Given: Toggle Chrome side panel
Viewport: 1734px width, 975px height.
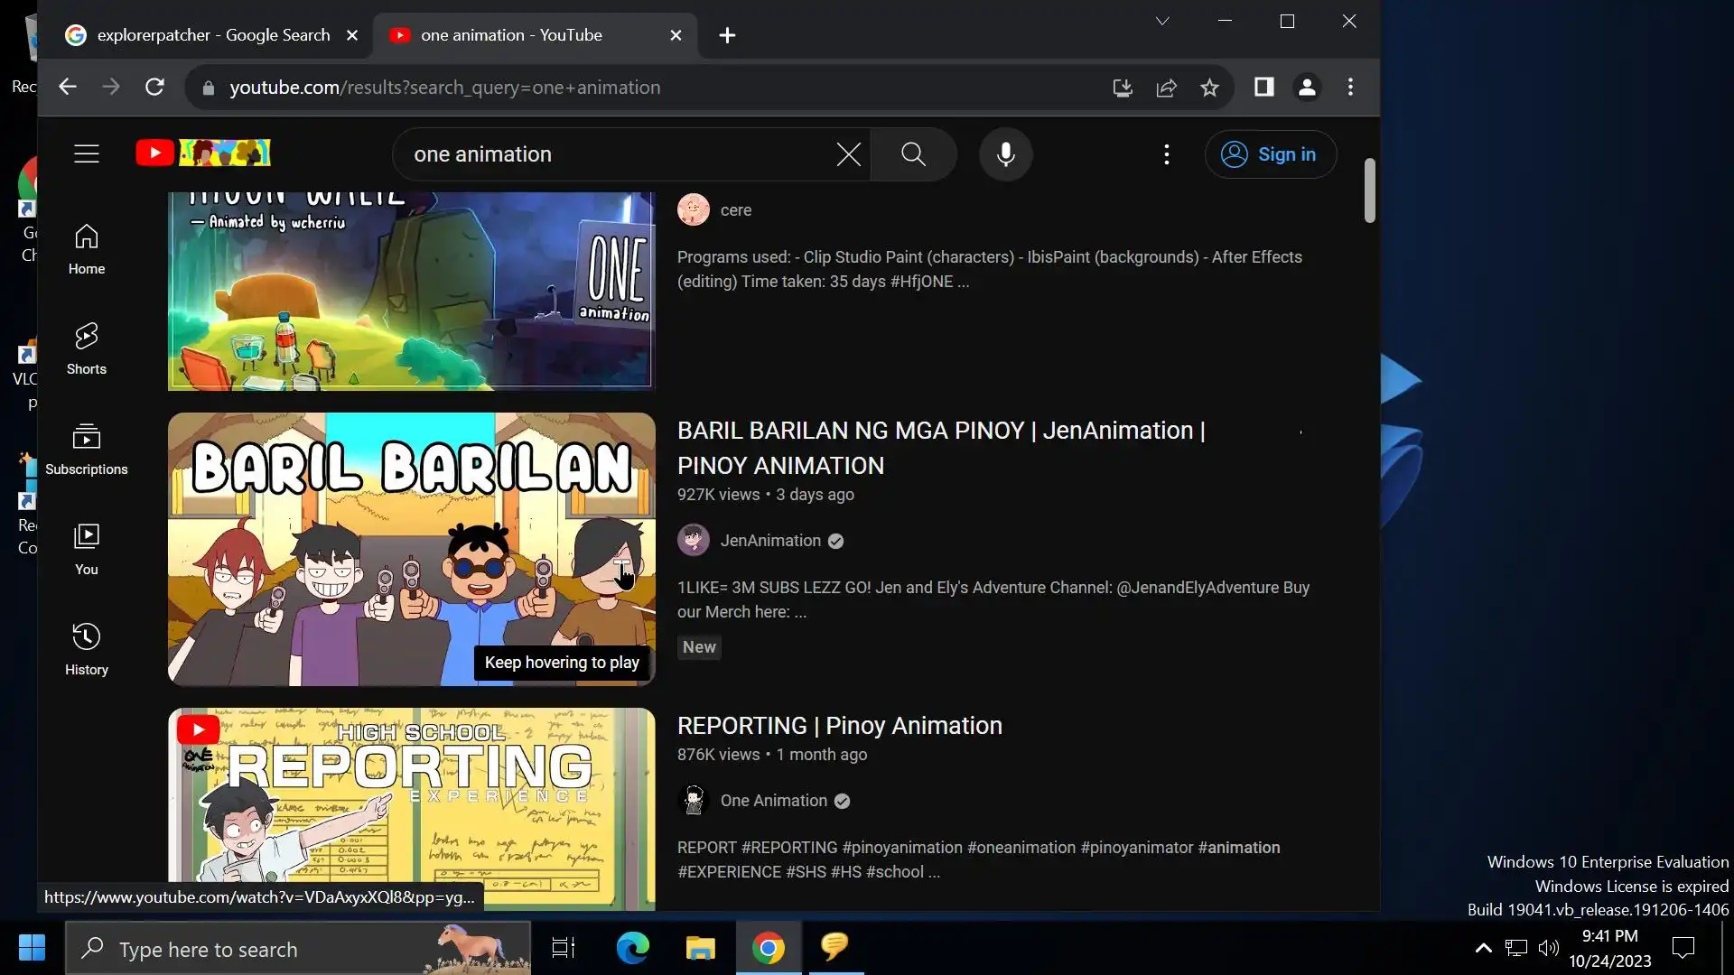Looking at the screenshot, I should tap(1263, 88).
